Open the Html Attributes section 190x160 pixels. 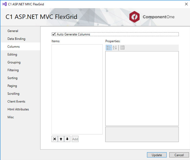coord(20,109)
